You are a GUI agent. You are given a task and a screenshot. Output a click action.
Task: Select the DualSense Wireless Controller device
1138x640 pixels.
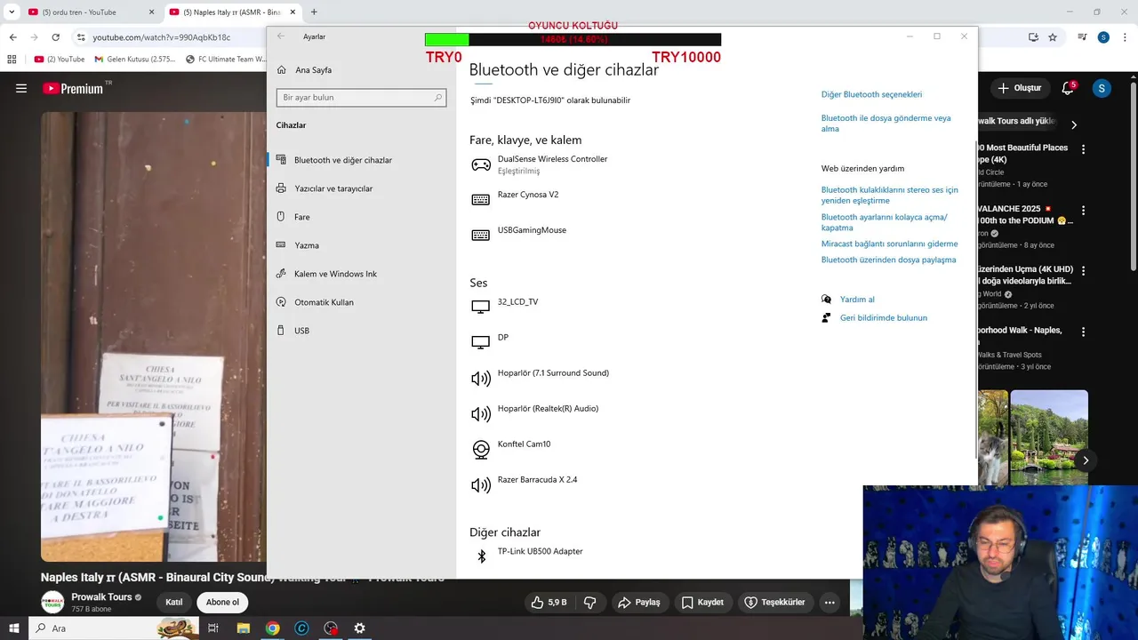tap(553, 164)
